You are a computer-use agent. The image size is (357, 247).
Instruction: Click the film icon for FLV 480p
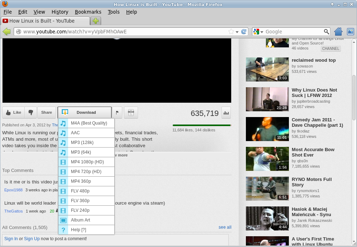63,191
